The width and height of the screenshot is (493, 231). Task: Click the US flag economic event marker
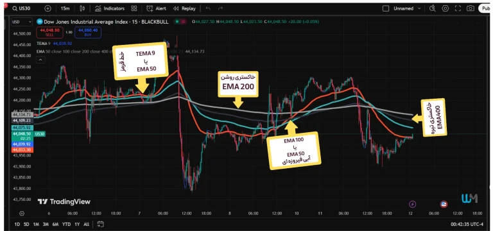pyautogui.click(x=444, y=204)
